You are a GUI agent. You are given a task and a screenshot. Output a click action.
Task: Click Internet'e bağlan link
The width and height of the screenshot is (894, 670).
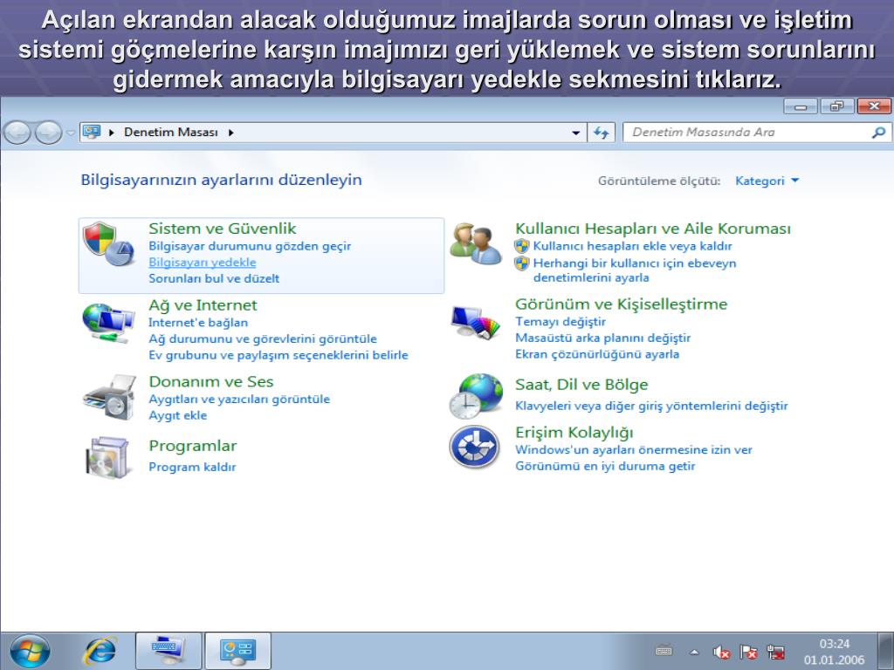pos(198,323)
